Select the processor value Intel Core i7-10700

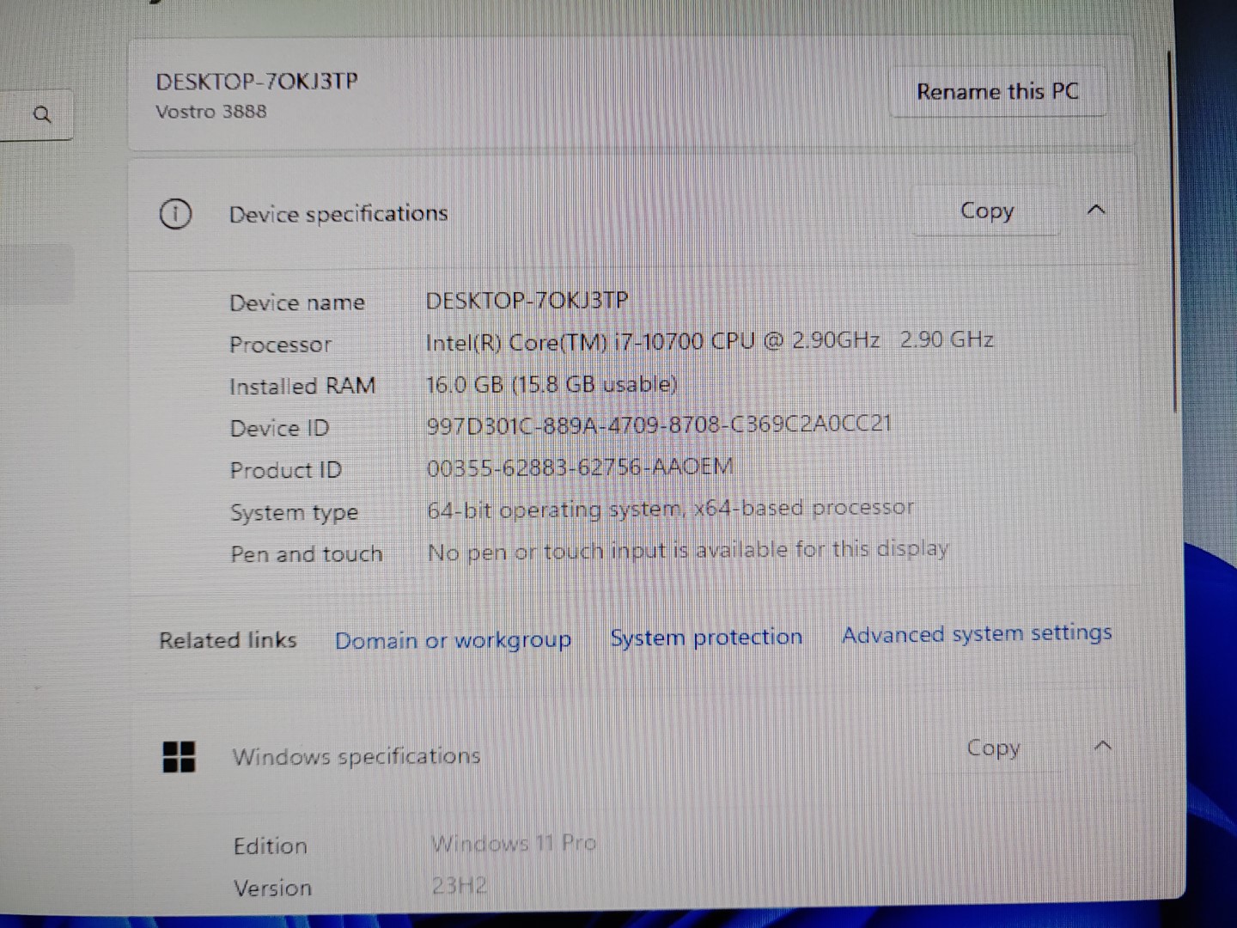(x=710, y=341)
